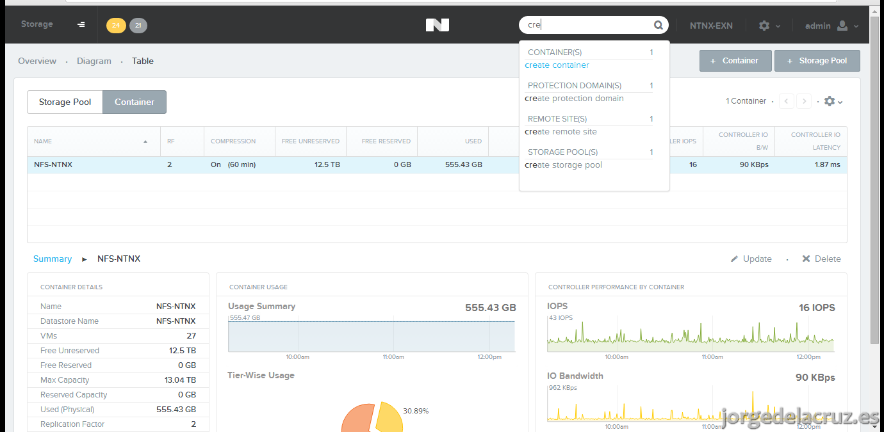Select create container search suggestion
Viewport: 884px width, 432px height.
(557, 65)
